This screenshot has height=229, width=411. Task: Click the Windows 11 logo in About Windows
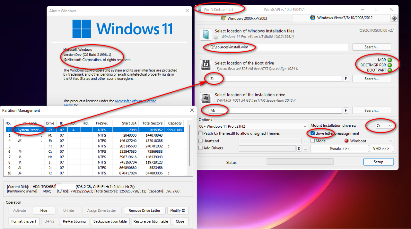coord(81,29)
